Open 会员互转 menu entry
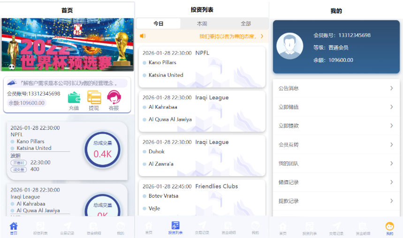 [336, 145]
